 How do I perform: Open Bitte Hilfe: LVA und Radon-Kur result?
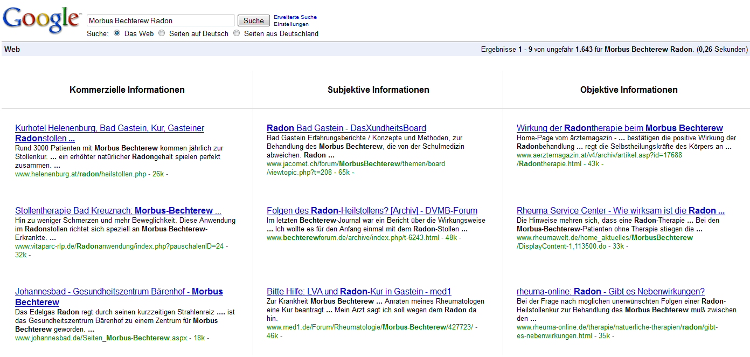[359, 291]
